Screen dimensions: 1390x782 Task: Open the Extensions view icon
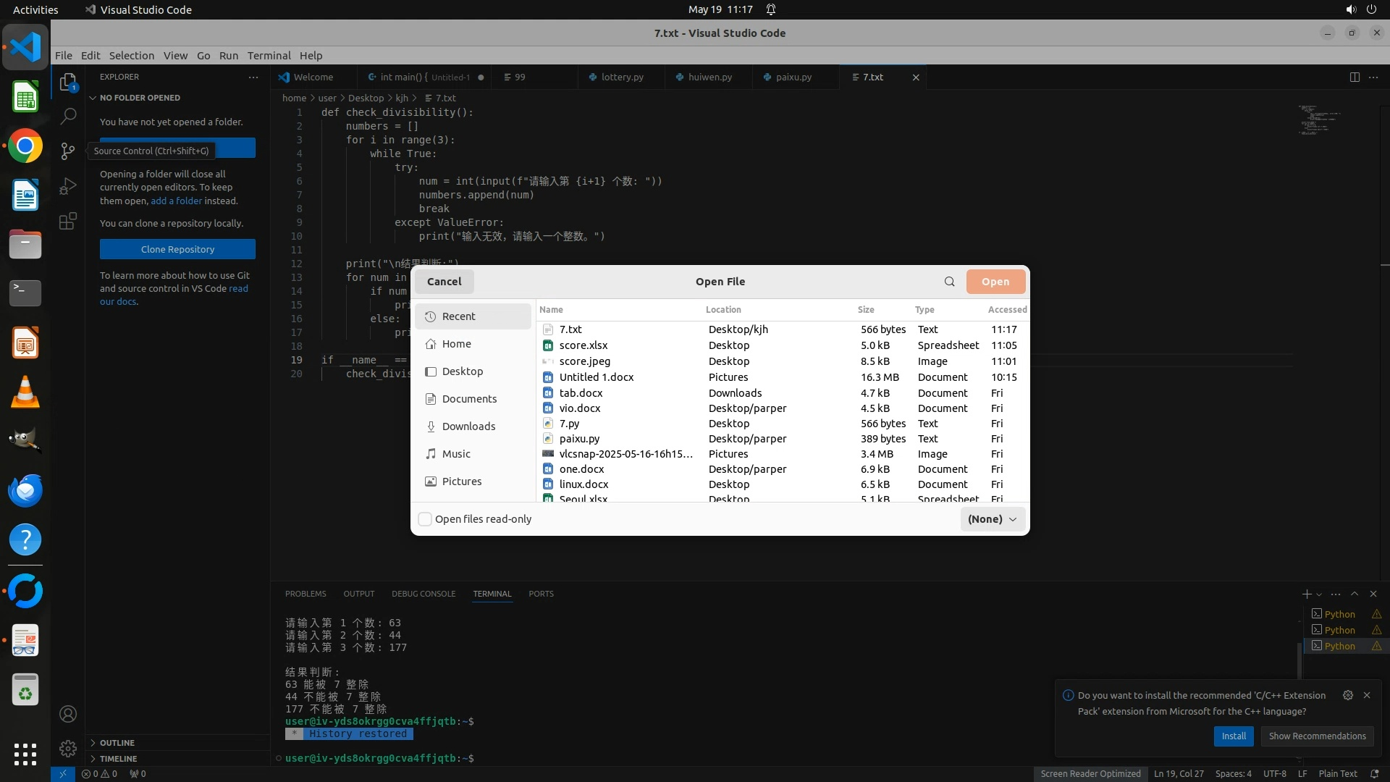tap(68, 222)
